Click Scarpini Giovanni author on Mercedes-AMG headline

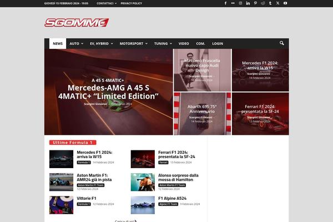pos(95,104)
